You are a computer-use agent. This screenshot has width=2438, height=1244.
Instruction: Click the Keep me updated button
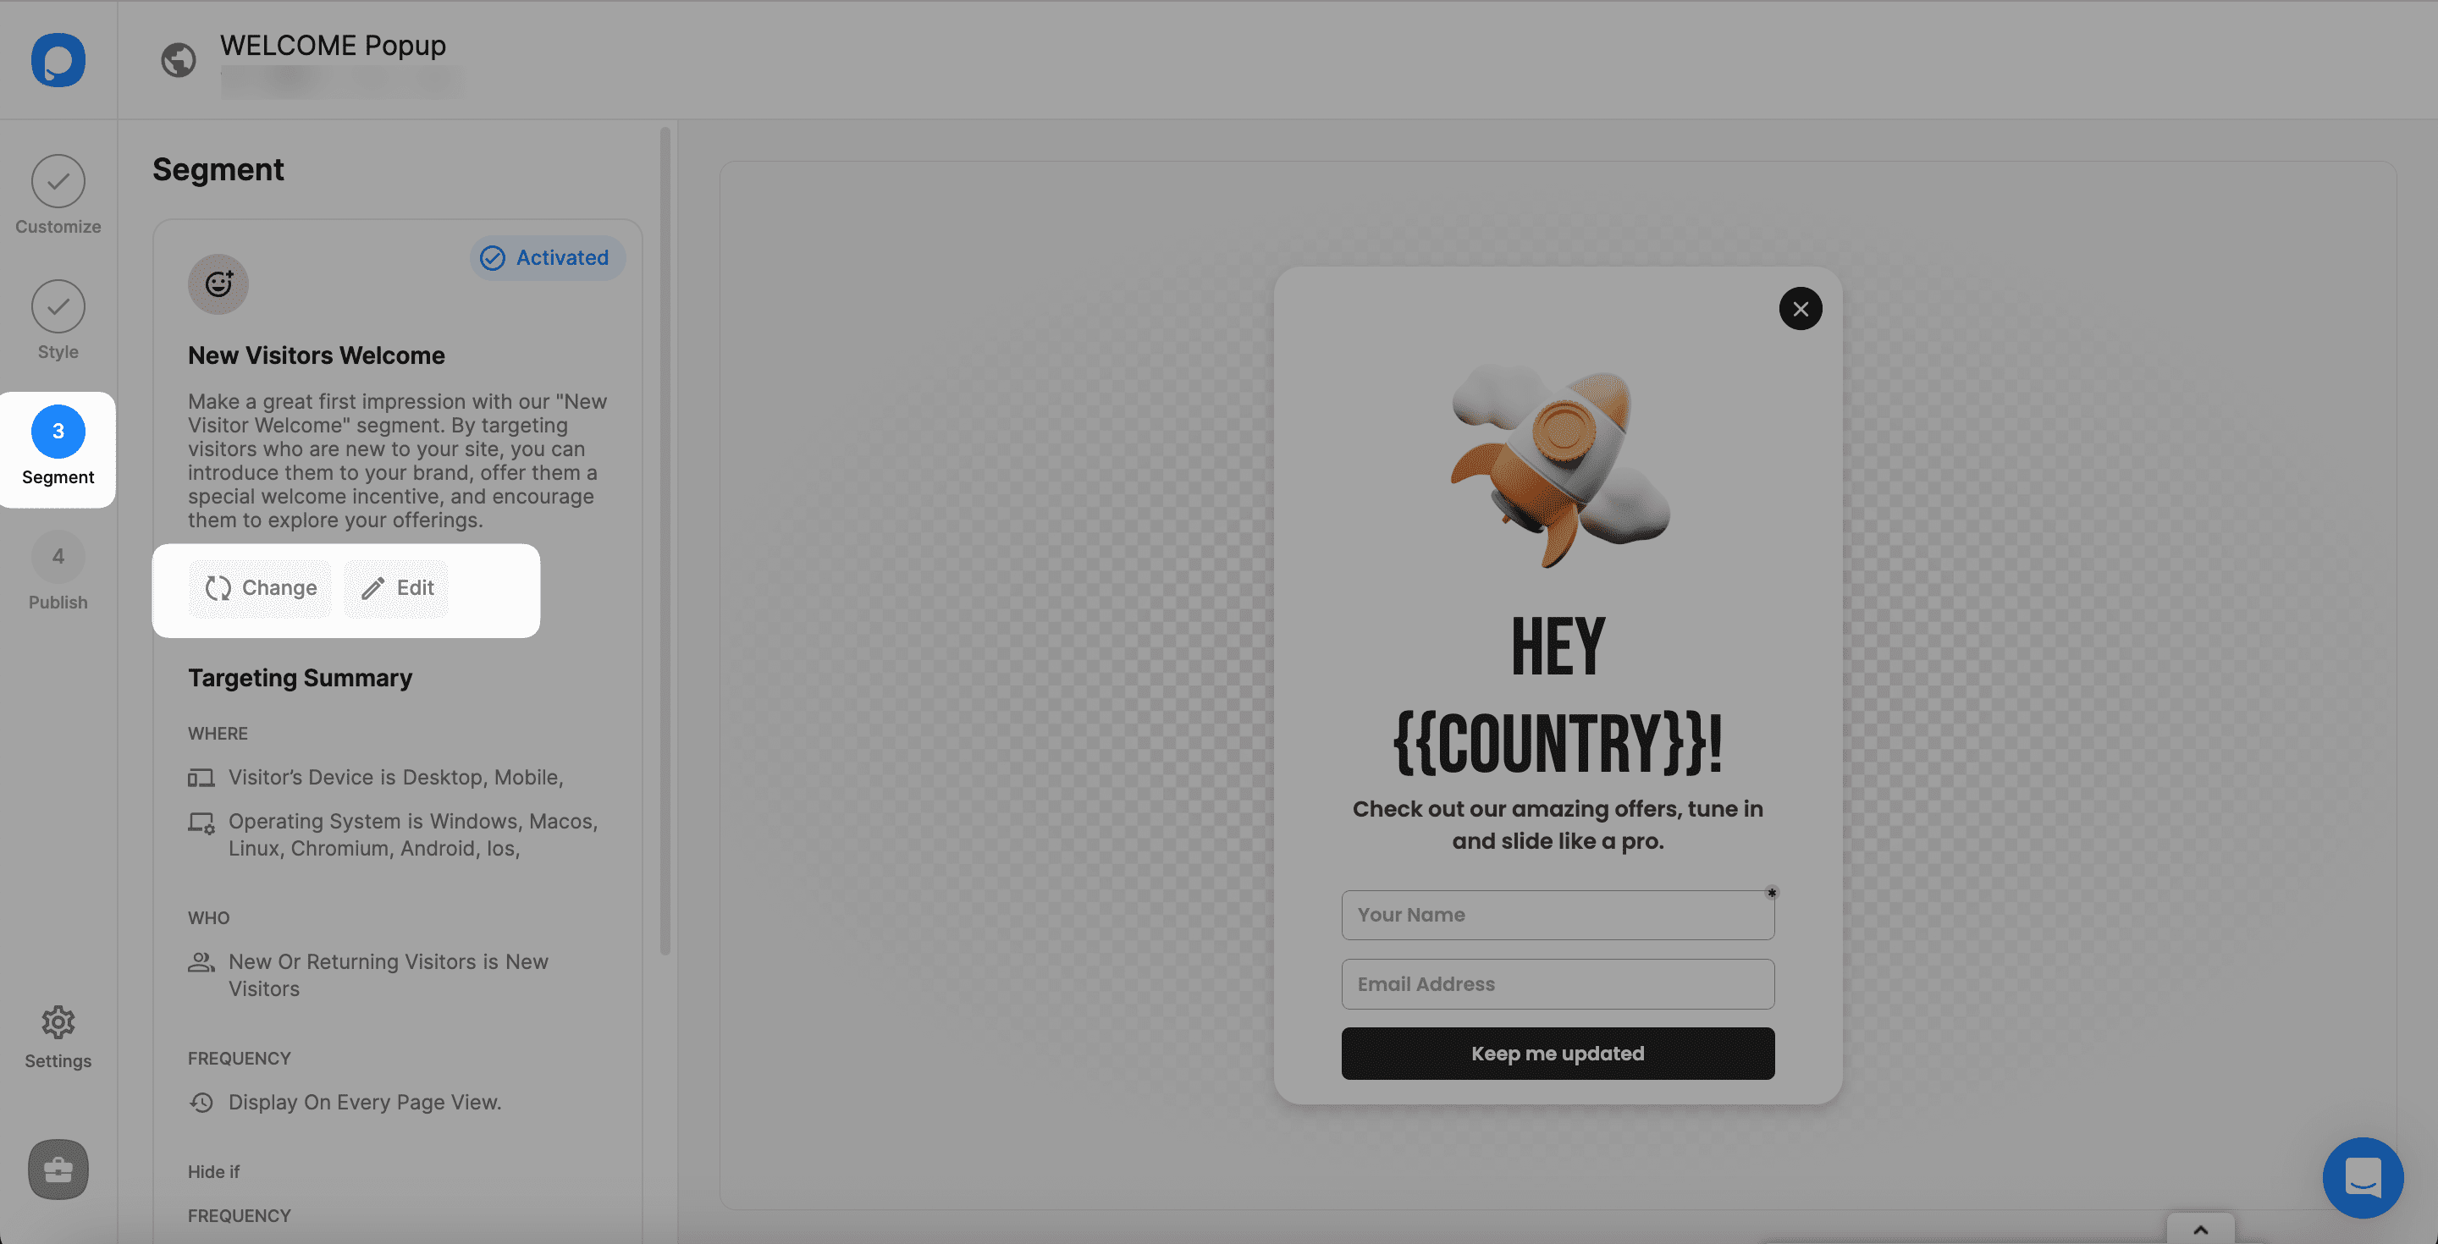pos(1557,1052)
